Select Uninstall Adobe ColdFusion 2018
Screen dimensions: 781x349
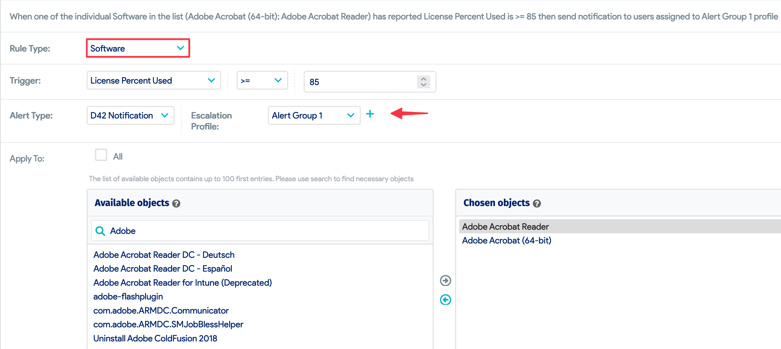tap(155, 338)
